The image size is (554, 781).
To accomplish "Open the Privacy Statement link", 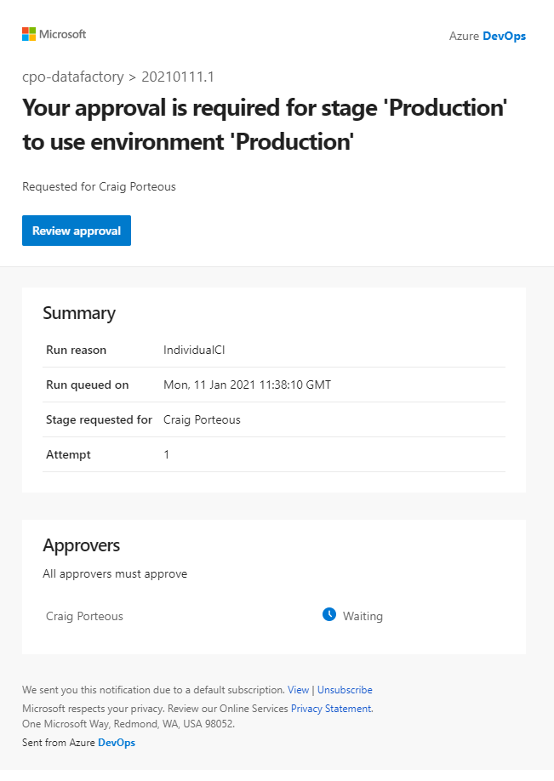I will click(x=331, y=708).
